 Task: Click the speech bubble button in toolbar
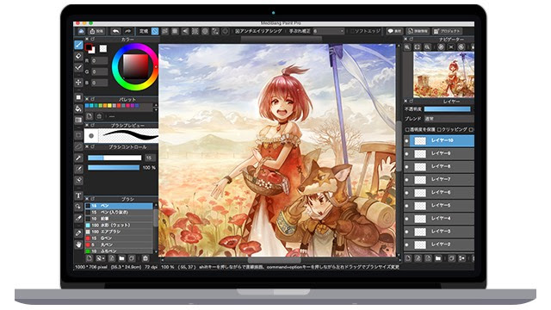pos(394,31)
